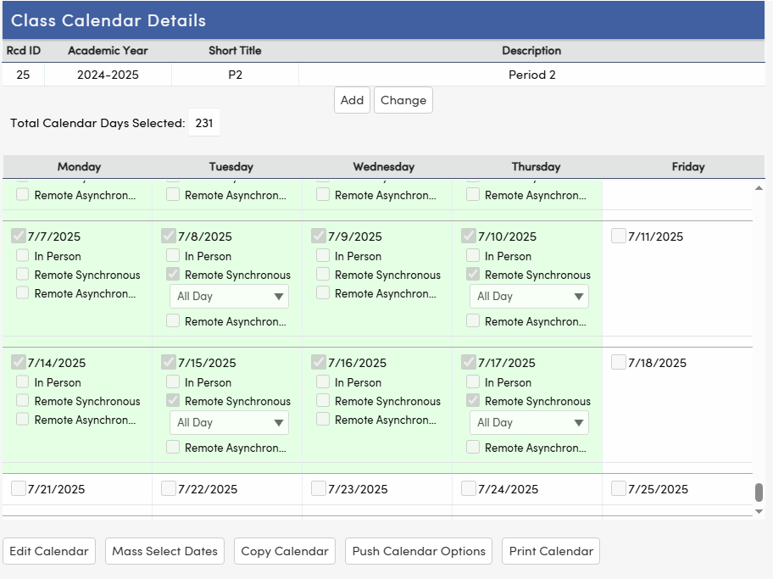Check In Person under 7/8/2025
The width and height of the screenshot is (773, 579).
[173, 255]
